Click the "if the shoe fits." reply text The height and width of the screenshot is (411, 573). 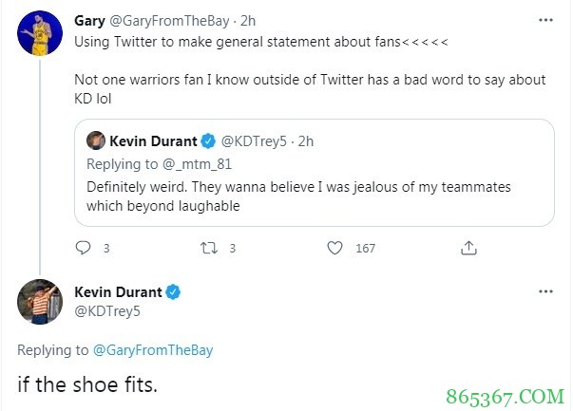click(85, 385)
